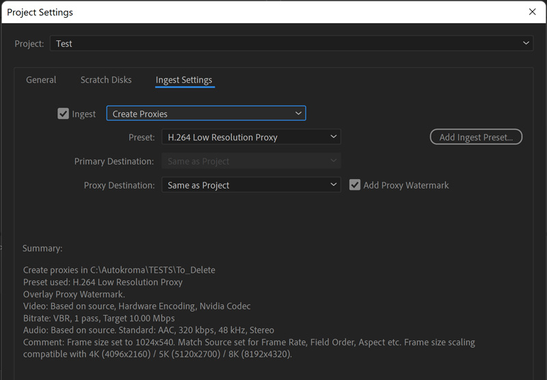The image size is (547, 380).
Task: Click the Audio: Based on source summary line
Action: [148, 330]
